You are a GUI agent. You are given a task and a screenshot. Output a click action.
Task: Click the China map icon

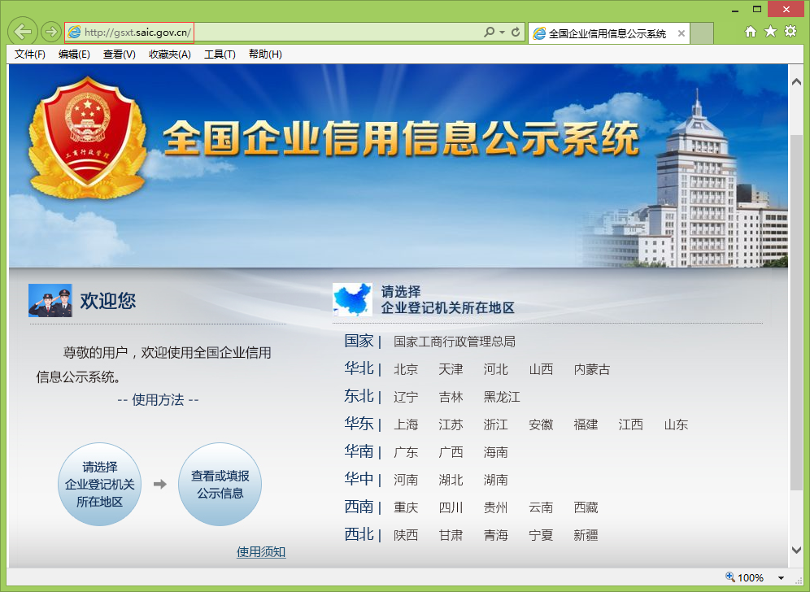352,299
